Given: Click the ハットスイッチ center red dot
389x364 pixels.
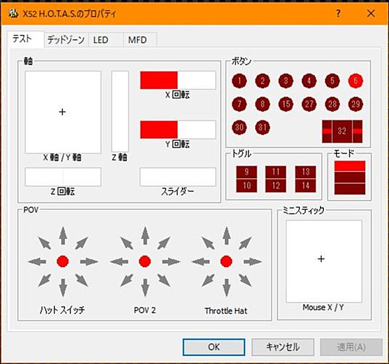Looking at the screenshot, I should [x=63, y=262].
